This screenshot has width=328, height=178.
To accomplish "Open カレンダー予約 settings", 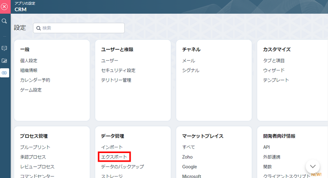I will point(35,80).
